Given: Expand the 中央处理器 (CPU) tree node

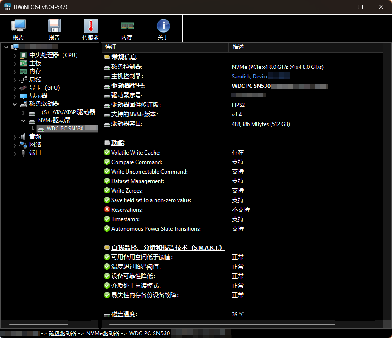Looking at the screenshot, I should (x=15, y=55).
